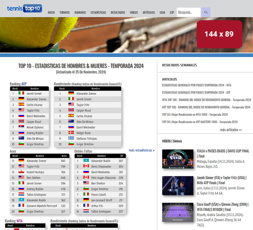Click Serbia flag next to Novak Djokovic
Image resolution: width=253 pixels, height=230 pixels.
click(21, 127)
